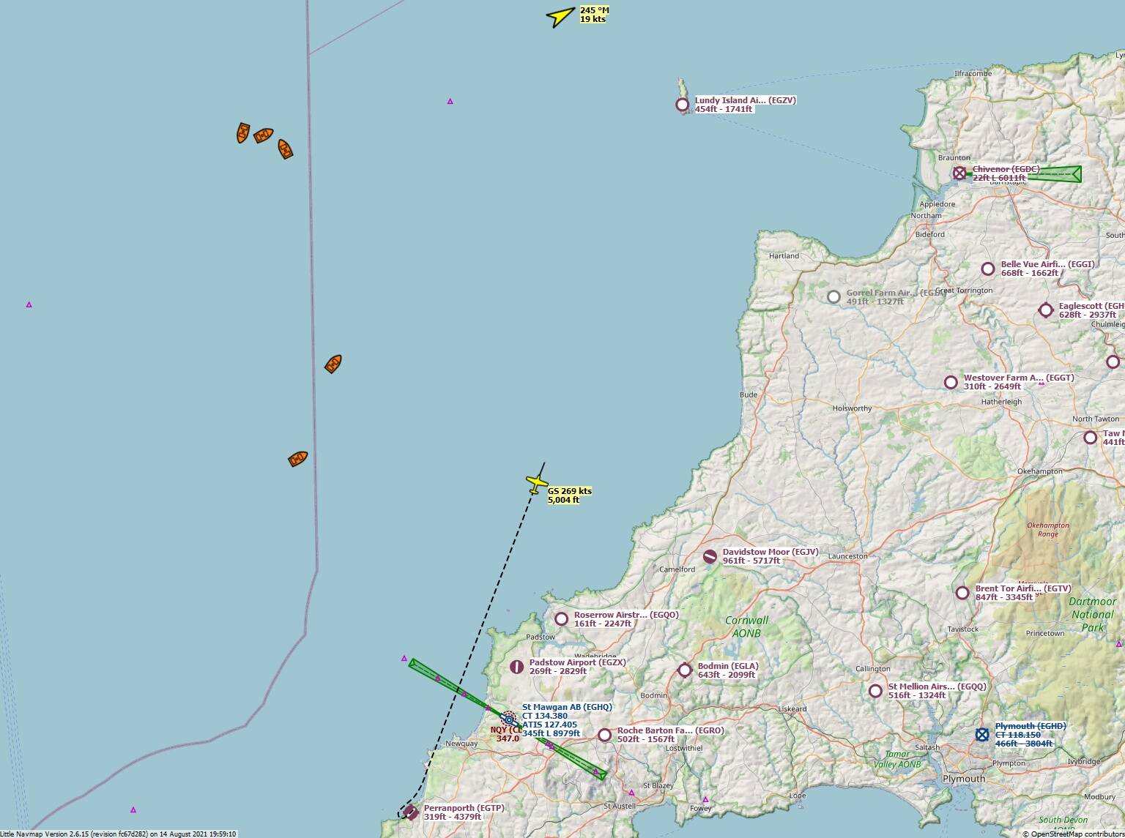
Task: Click the Roche Barton Farm (EGRO) symbol
Action: point(604,735)
